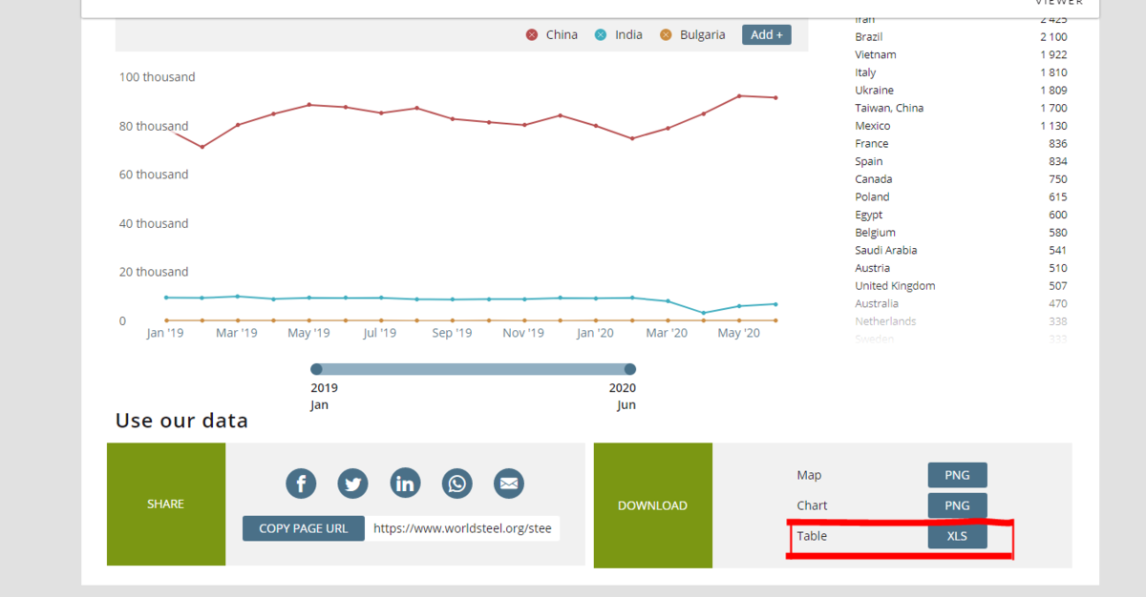
Task: Click the Bulgaria legend label
Action: (x=702, y=35)
